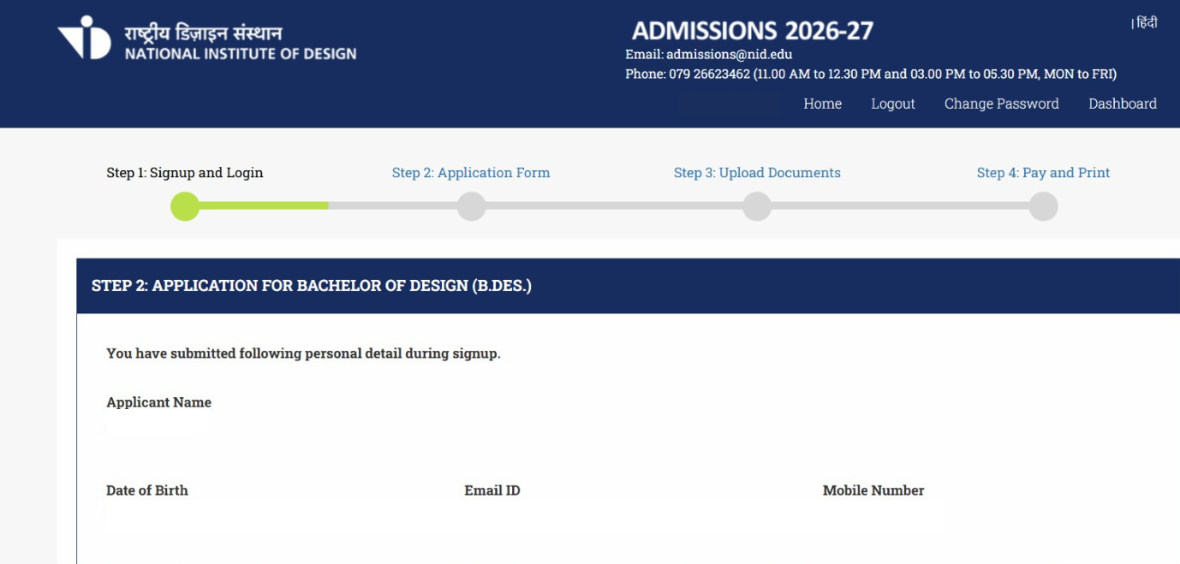Viewport: 1180px width, 564px height.
Task: Go to the Home page
Action: pyautogui.click(x=822, y=104)
